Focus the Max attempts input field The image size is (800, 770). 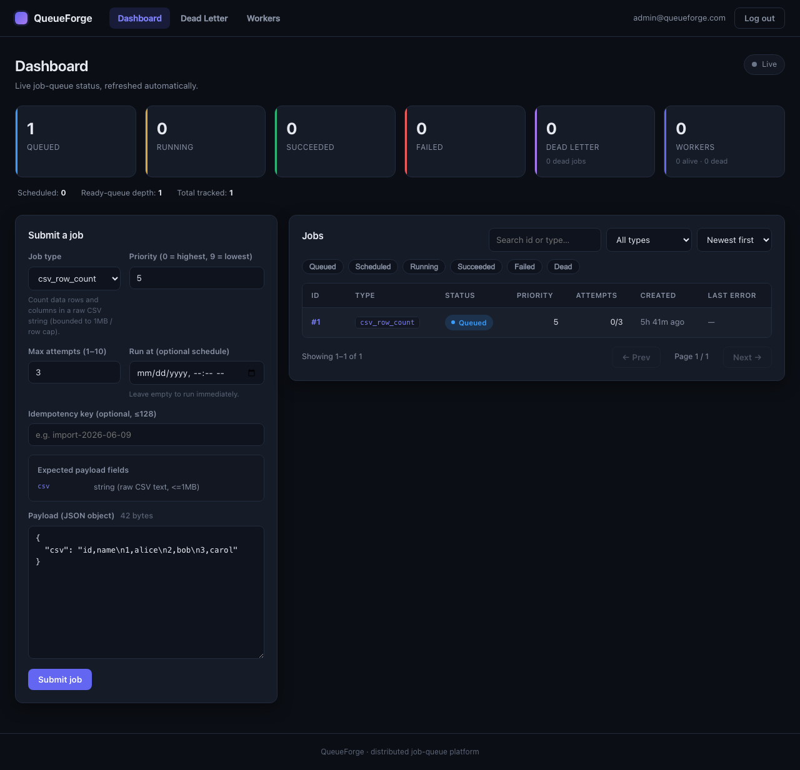pyautogui.click(x=74, y=372)
